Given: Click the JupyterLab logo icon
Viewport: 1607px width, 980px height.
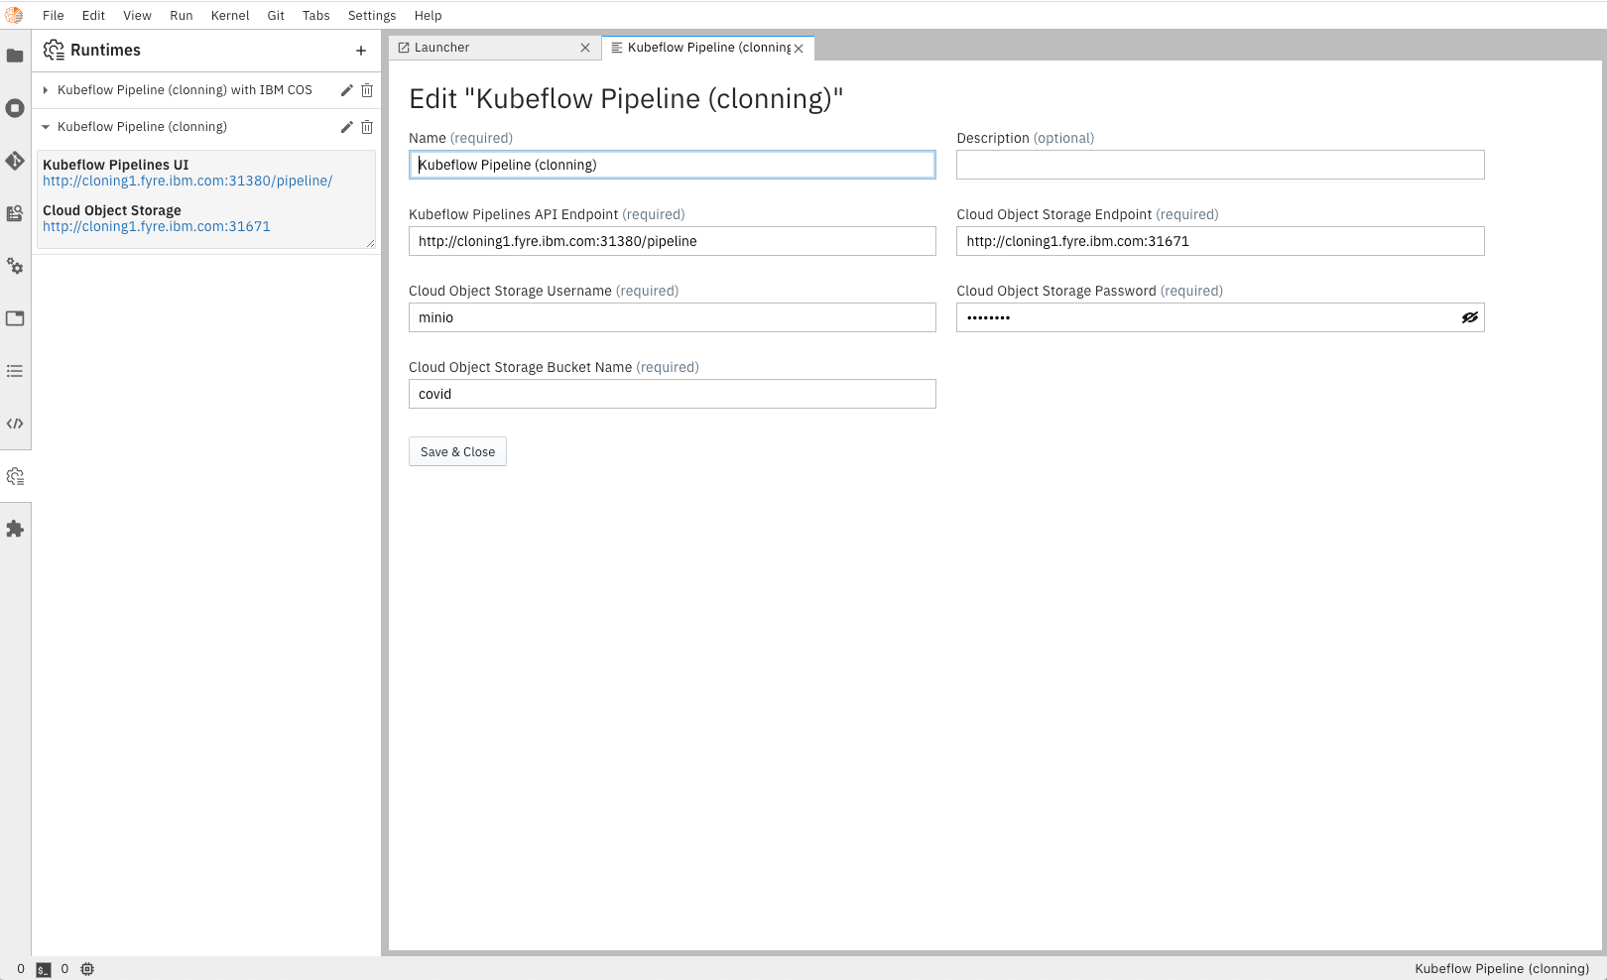Looking at the screenshot, I should [14, 15].
